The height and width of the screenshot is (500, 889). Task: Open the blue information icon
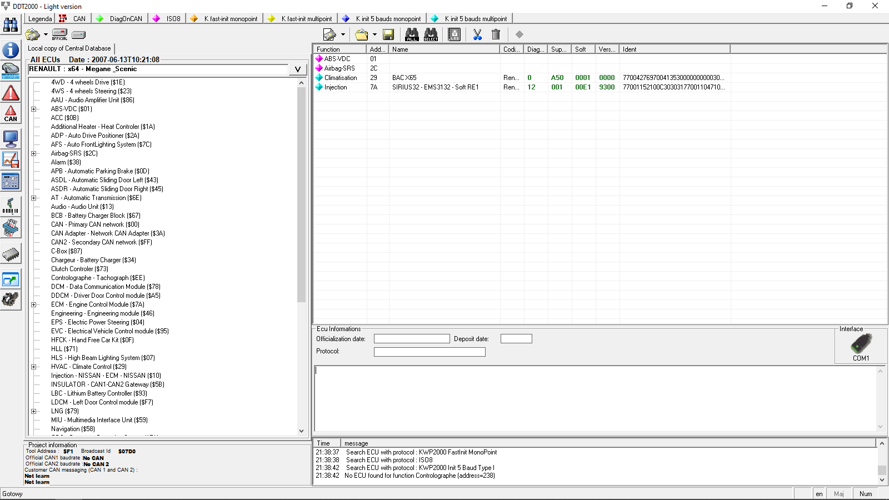11,50
